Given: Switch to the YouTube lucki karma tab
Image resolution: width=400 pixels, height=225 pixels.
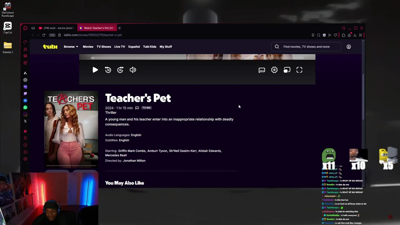Looking at the screenshot, I should pyautogui.click(x=57, y=28).
